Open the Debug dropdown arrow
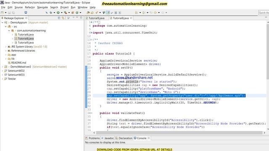 point(54,13)
